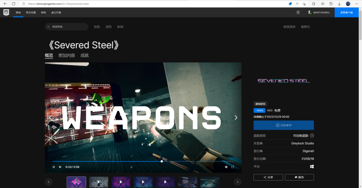This screenshot has width=362, height=188.
Task: Switch to the 成就 tab
Action: tap(84, 55)
